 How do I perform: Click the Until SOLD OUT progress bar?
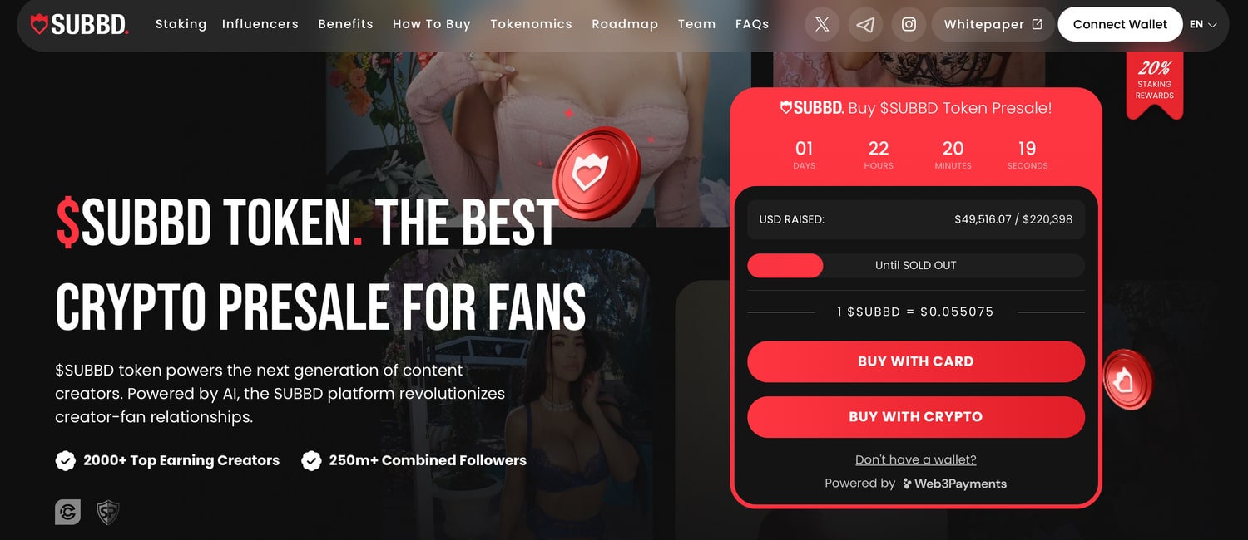[x=916, y=266]
